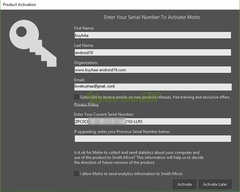Click the Activate button
240x192 pixels.
184,184
